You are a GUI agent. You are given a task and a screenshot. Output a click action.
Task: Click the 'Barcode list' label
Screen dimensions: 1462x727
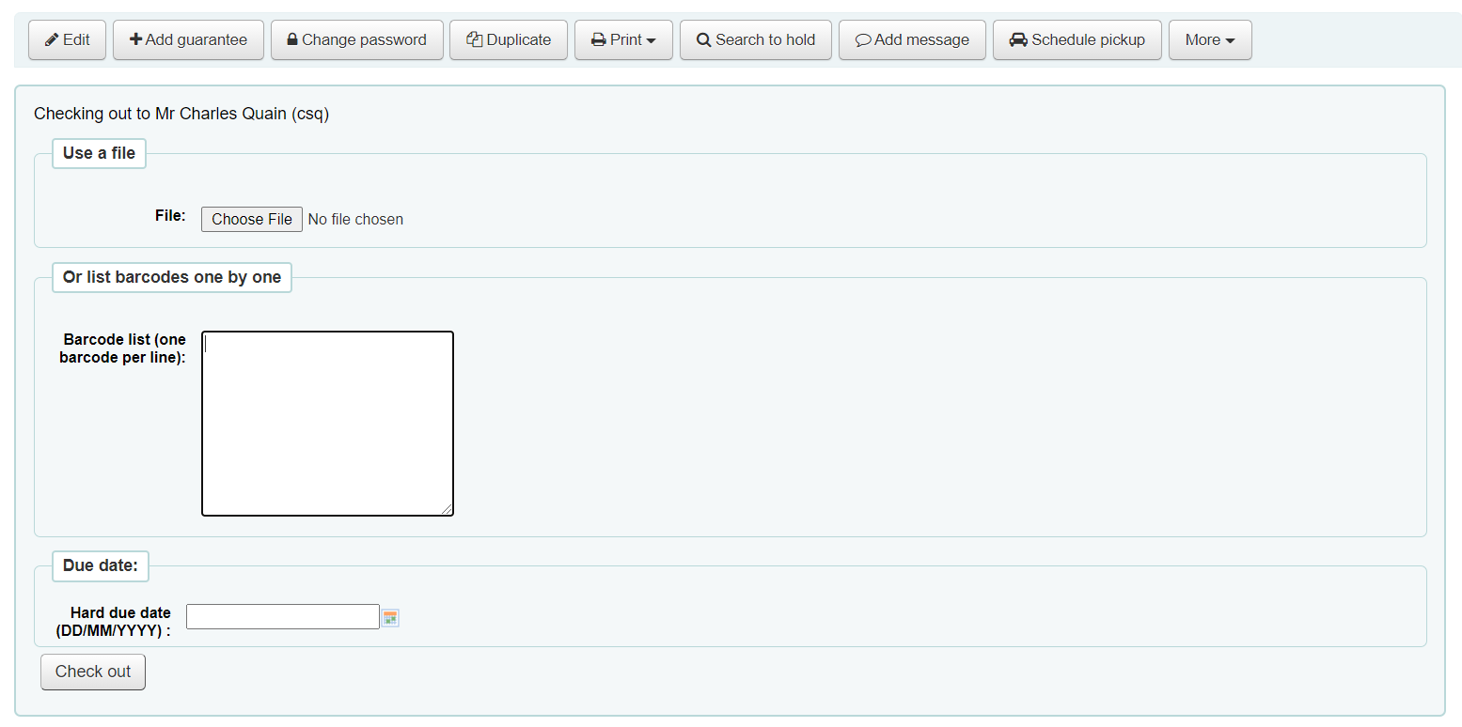[x=122, y=348]
